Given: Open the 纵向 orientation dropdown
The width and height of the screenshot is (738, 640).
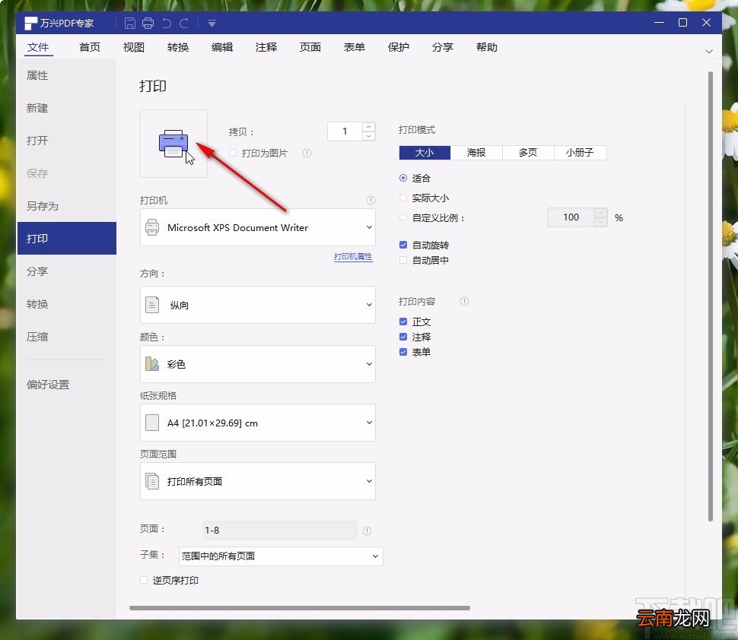Looking at the screenshot, I should [x=257, y=305].
